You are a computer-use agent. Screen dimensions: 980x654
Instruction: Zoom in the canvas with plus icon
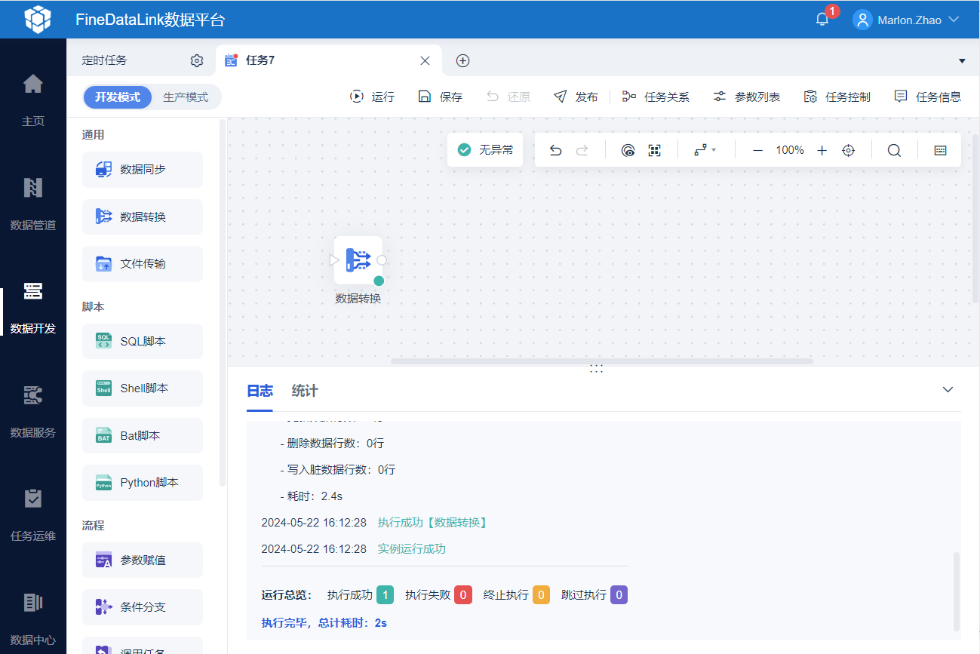822,150
